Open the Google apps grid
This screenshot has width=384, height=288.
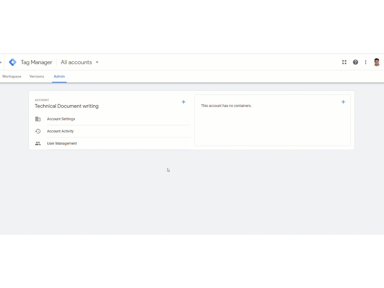tap(344, 62)
